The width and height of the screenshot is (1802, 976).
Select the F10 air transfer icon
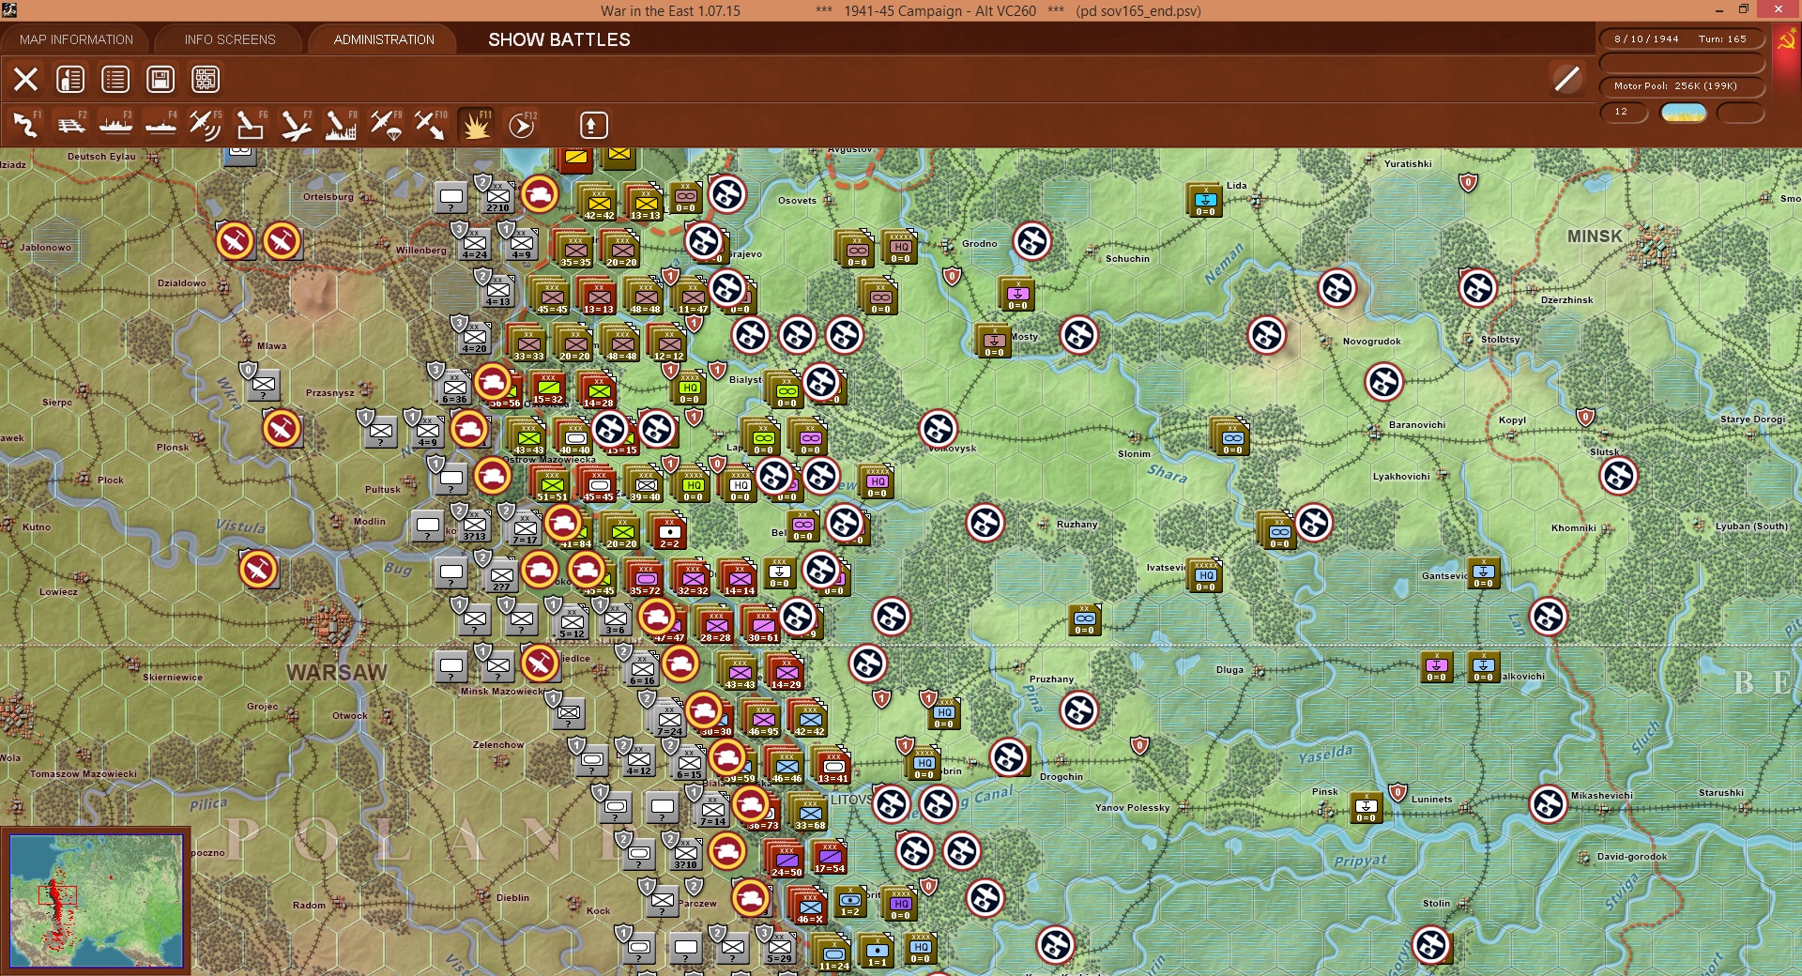pos(431,125)
